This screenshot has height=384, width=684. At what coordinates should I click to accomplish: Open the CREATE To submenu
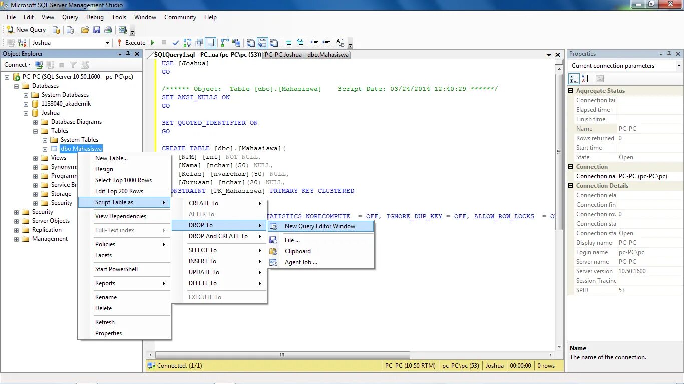(x=219, y=203)
